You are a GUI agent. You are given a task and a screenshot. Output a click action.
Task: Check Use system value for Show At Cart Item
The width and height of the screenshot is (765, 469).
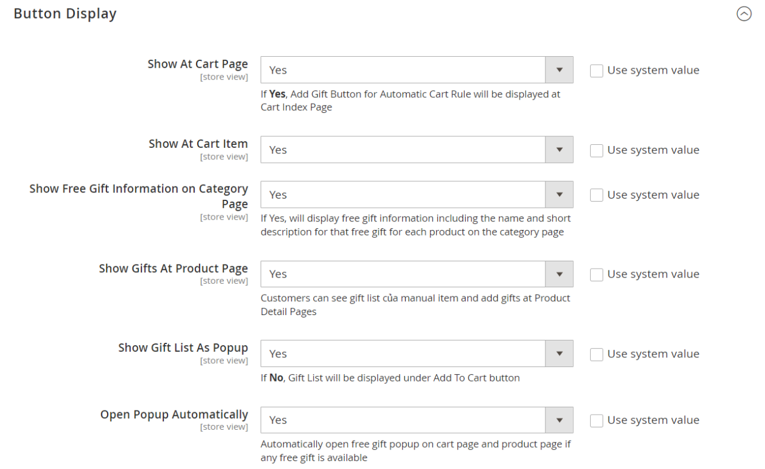596,150
